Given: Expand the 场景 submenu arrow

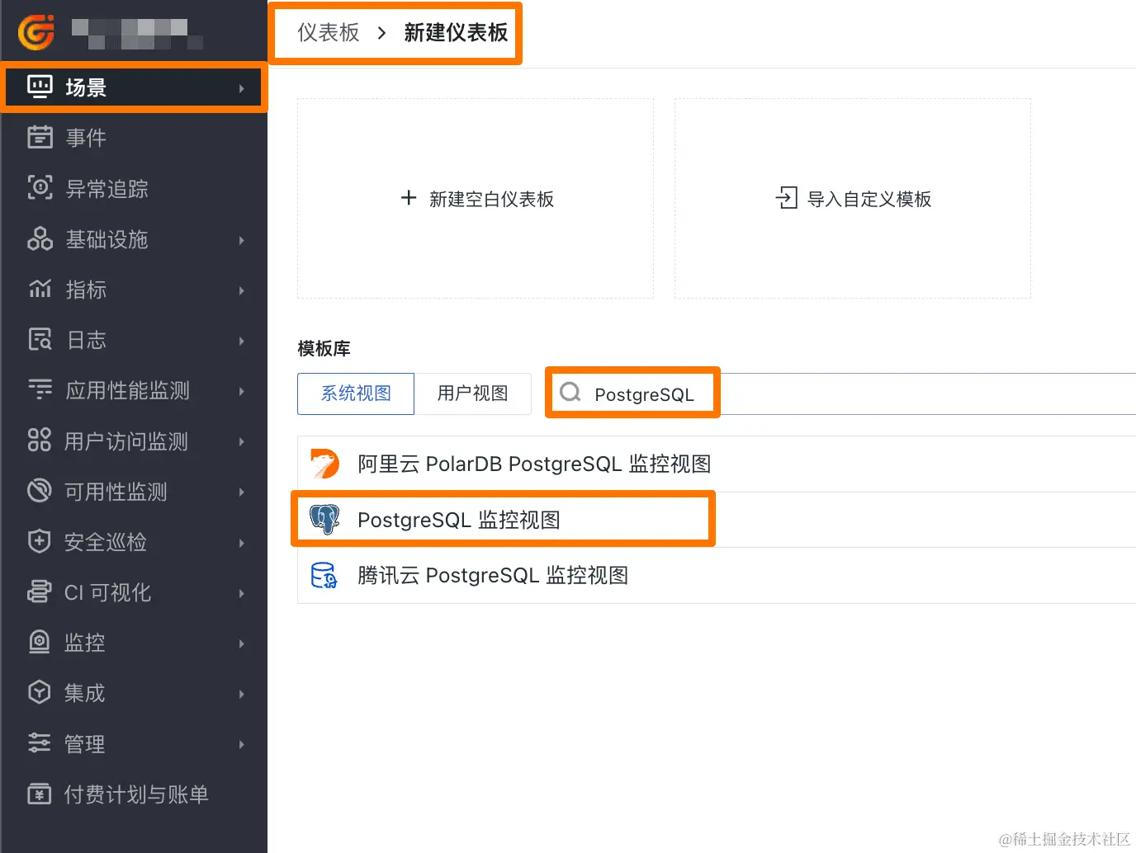Looking at the screenshot, I should click(241, 88).
